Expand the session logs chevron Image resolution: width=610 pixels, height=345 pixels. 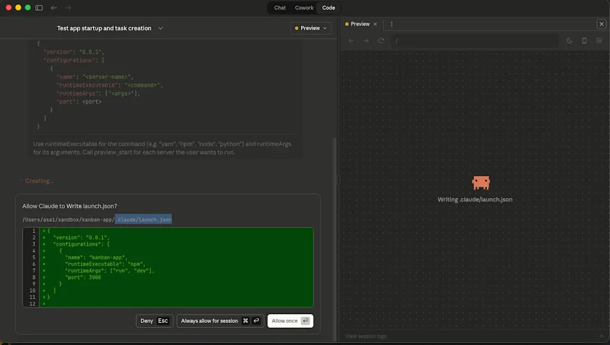602,337
